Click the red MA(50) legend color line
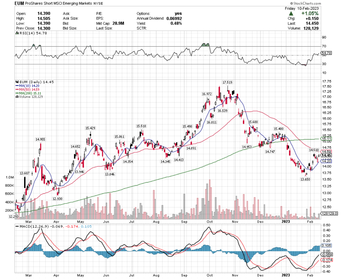341x279 pixels. [17, 90]
